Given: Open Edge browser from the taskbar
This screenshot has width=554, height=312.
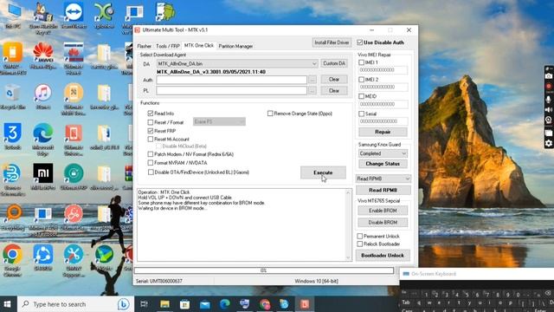Looking at the screenshot, I should [225, 304].
